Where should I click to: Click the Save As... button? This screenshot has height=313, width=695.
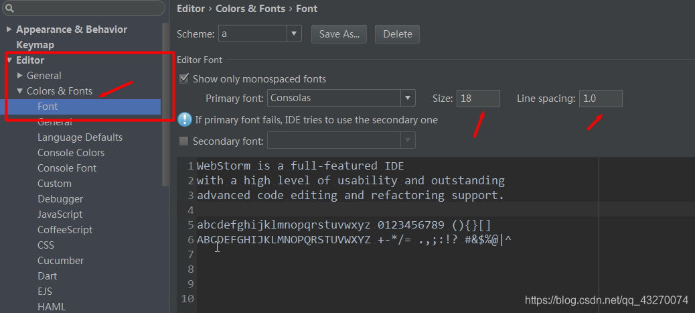(339, 34)
